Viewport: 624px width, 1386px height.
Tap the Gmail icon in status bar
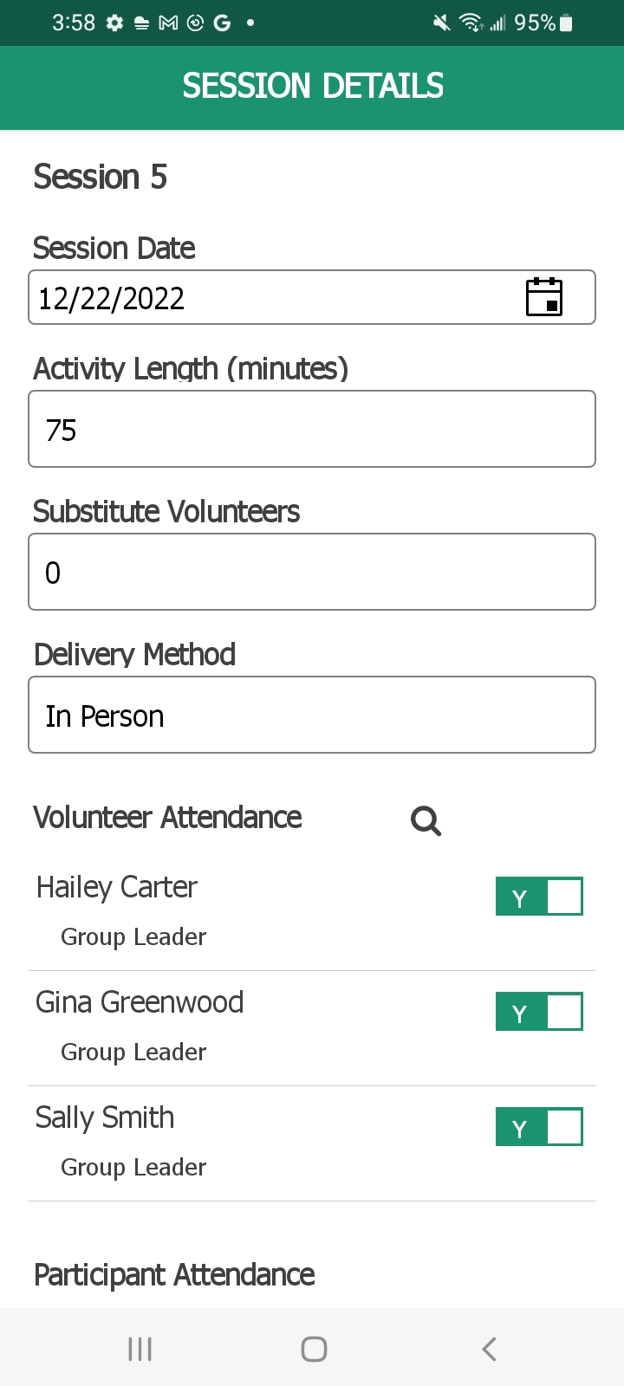point(168,23)
